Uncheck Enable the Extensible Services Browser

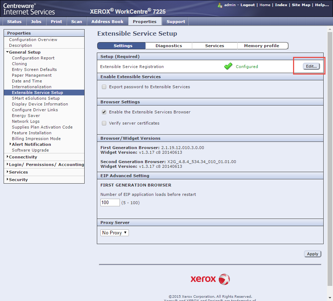(104, 112)
